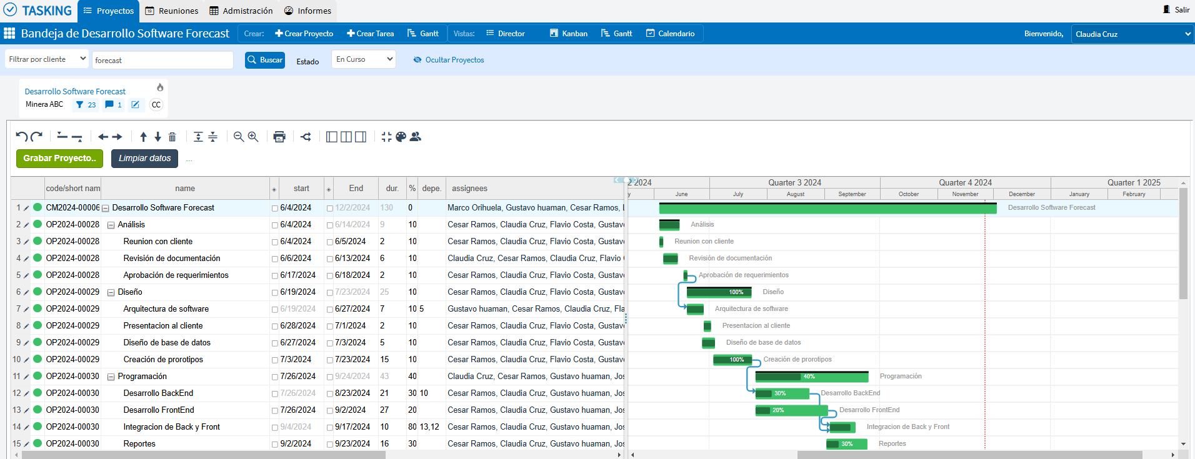1195x459 pixels.
Task: Undo the last Gantt change
Action: [22, 137]
